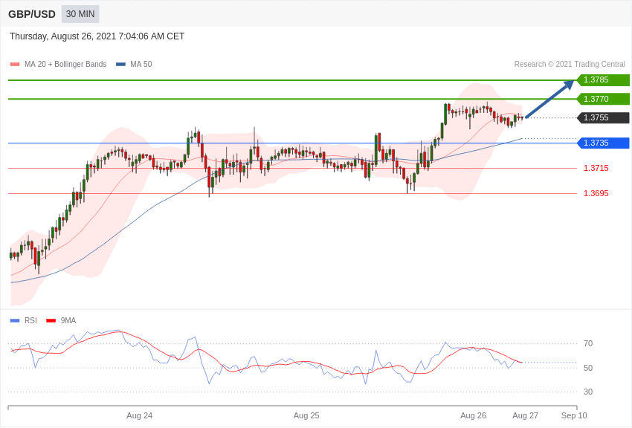Viewport: 632px width, 428px height.
Task: Click the 1.3695 red support label
Action: [x=596, y=193]
